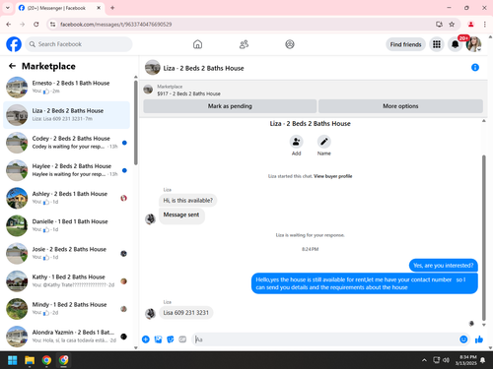Image resolution: width=493 pixels, height=369 pixels.
Task: Open Codey - 2 Beds 2 Baths House chat
Action: tap(66, 143)
